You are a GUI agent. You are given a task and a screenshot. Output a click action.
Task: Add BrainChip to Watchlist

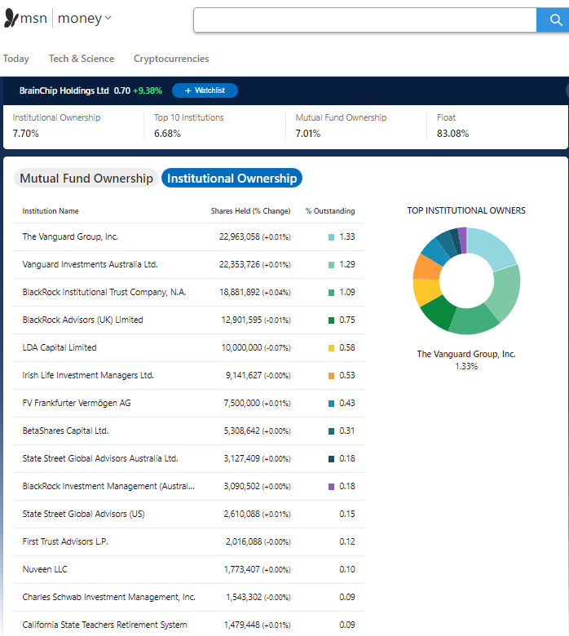(x=205, y=91)
